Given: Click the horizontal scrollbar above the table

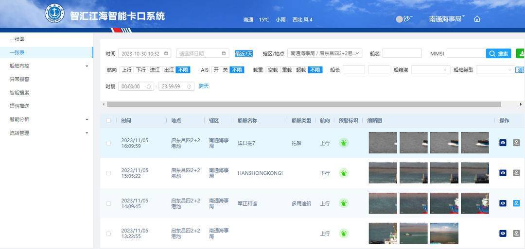Looking at the screenshot, I should (303, 104).
